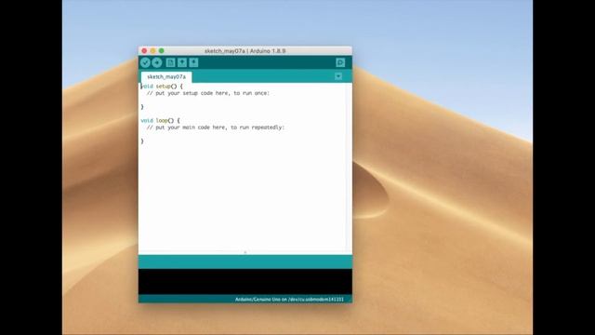
Task: Create a new sketch with New icon
Action: click(x=170, y=62)
